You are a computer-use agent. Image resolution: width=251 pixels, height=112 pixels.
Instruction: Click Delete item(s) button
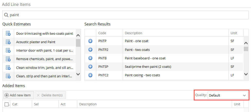tap(50, 95)
